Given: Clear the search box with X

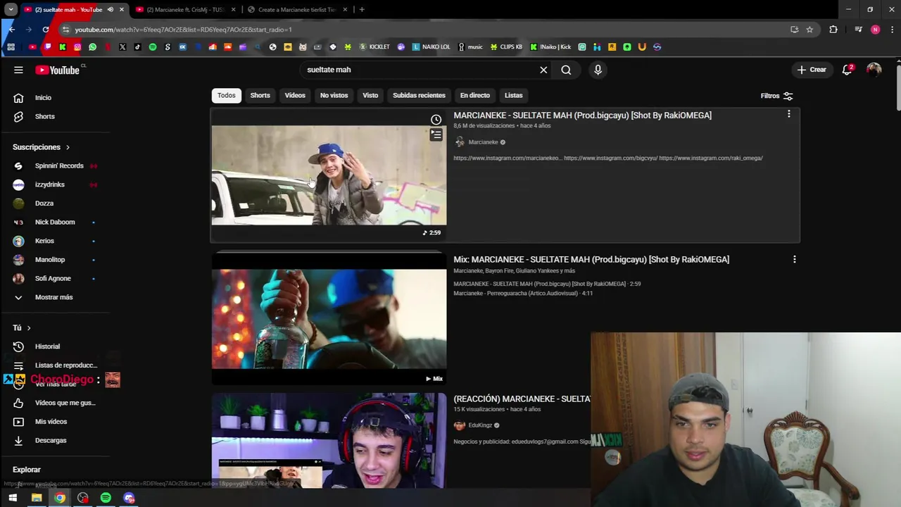Looking at the screenshot, I should tap(543, 70).
